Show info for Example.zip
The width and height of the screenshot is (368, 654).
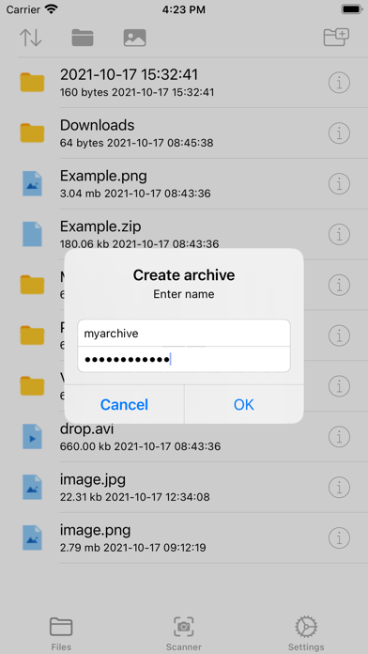pos(339,234)
